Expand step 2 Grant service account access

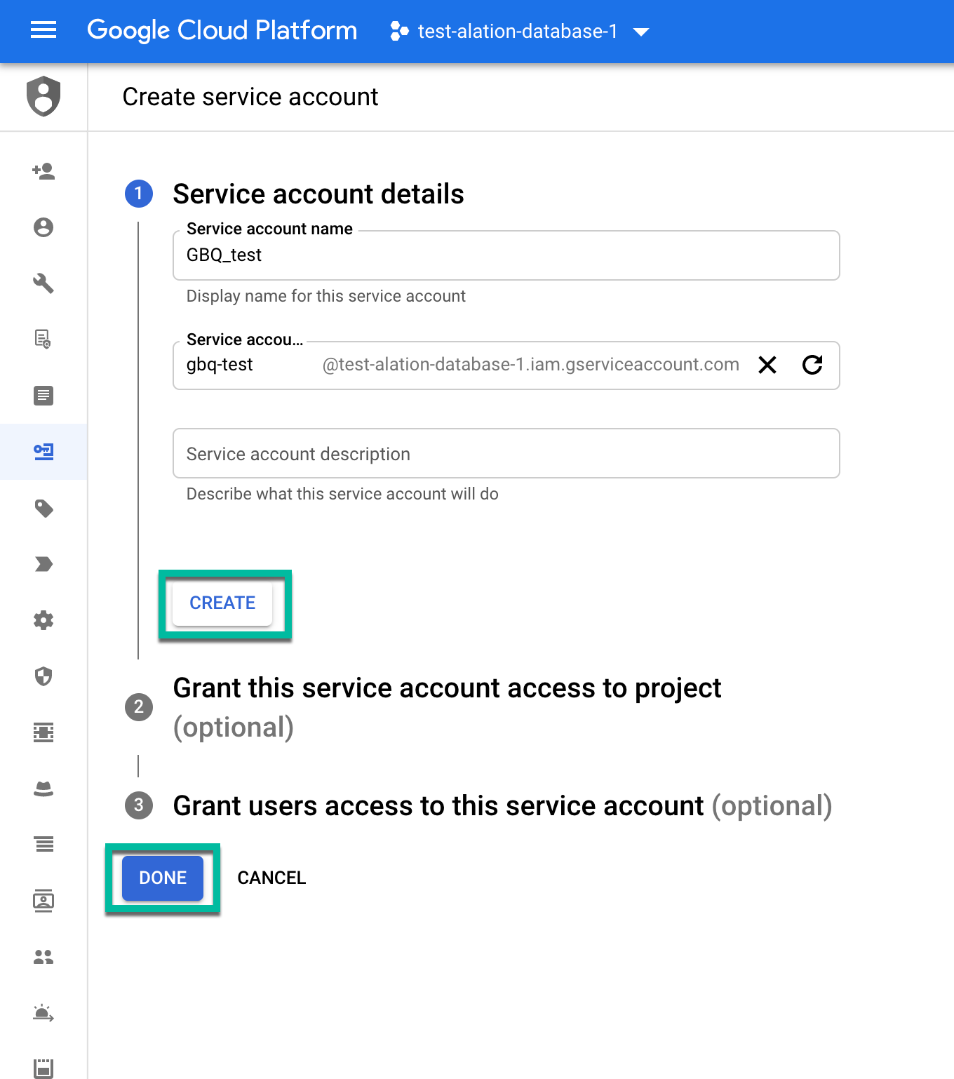447,707
